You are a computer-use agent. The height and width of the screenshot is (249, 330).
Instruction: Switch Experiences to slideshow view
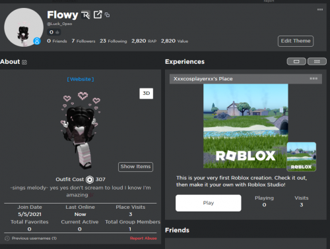pos(296,61)
